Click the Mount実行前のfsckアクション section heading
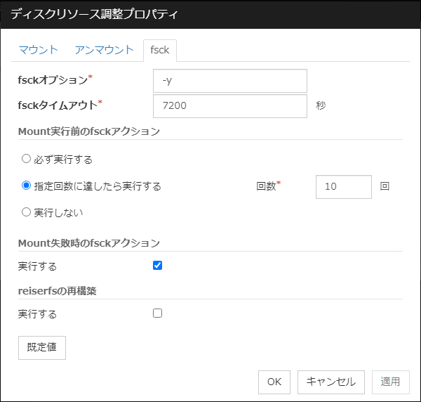The height and width of the screenshot is (402, 421). point(89,131)
